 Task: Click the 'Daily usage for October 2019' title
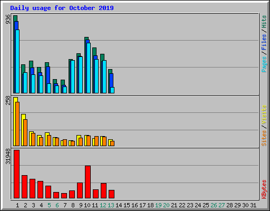point(62,8)
